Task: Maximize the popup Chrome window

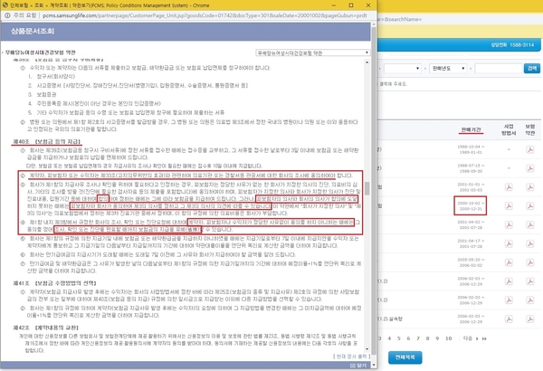Action: point(351,5)
